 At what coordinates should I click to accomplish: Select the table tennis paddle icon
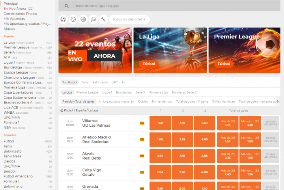coord(93,19)
